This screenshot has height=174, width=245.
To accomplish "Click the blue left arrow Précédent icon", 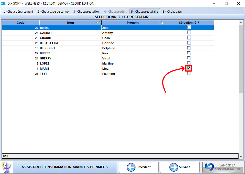I will (131, 167).
